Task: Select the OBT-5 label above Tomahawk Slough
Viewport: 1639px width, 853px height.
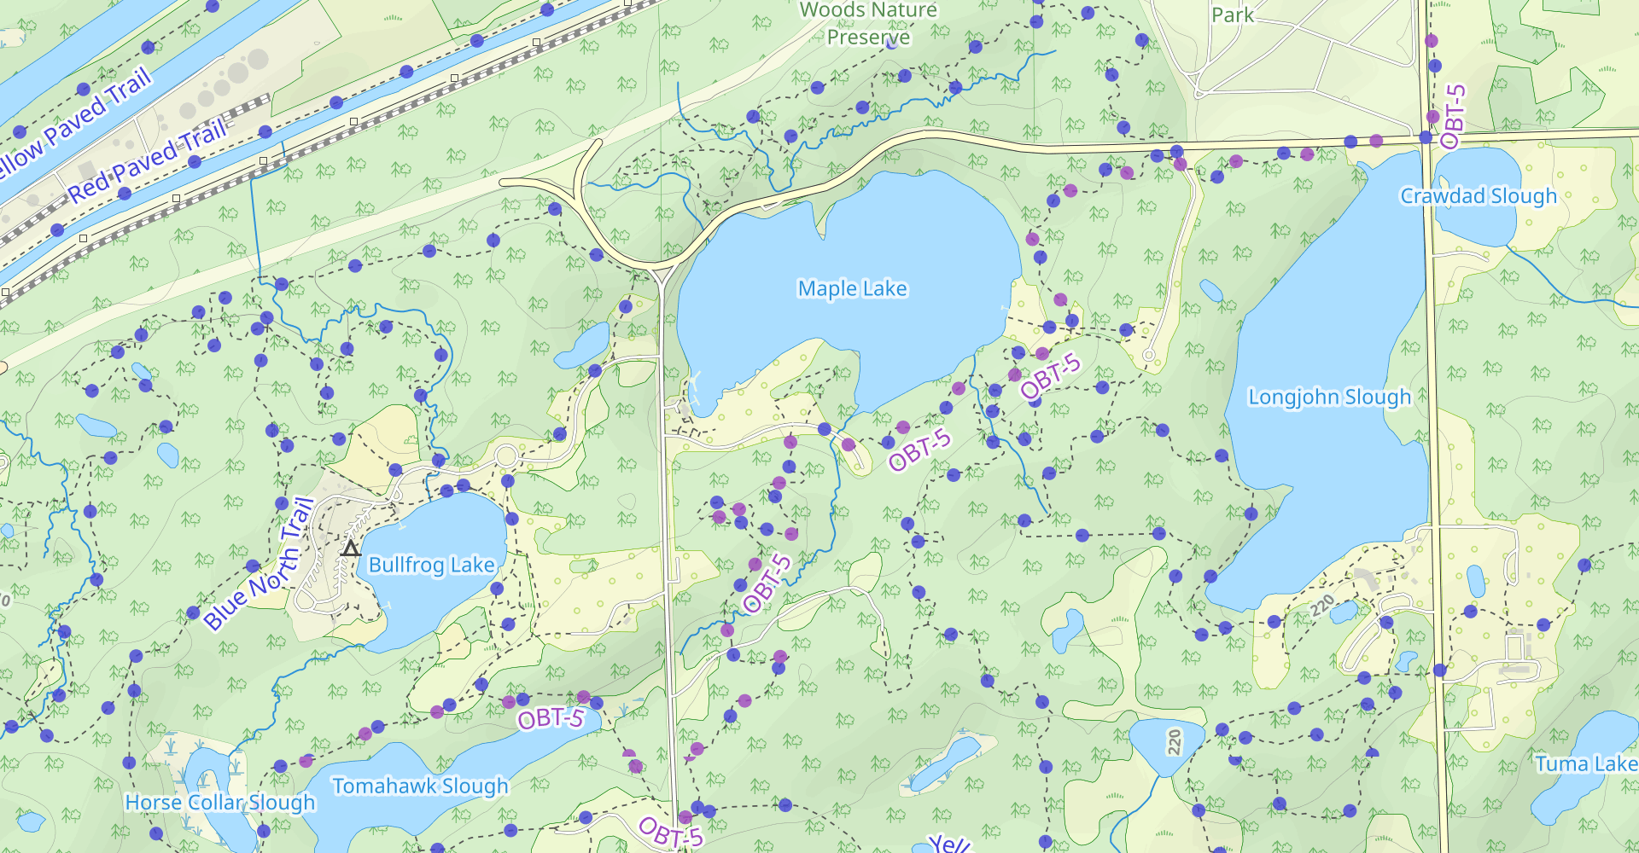Action: pyautogui.click(x=551, y=719)
